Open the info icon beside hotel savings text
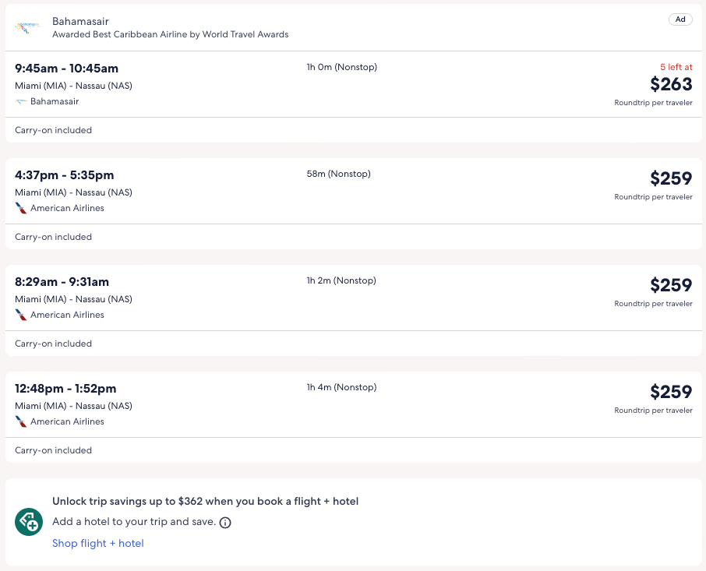Viewport: 706px width, 571px height. pyautogui.click(x=225, y=523)
